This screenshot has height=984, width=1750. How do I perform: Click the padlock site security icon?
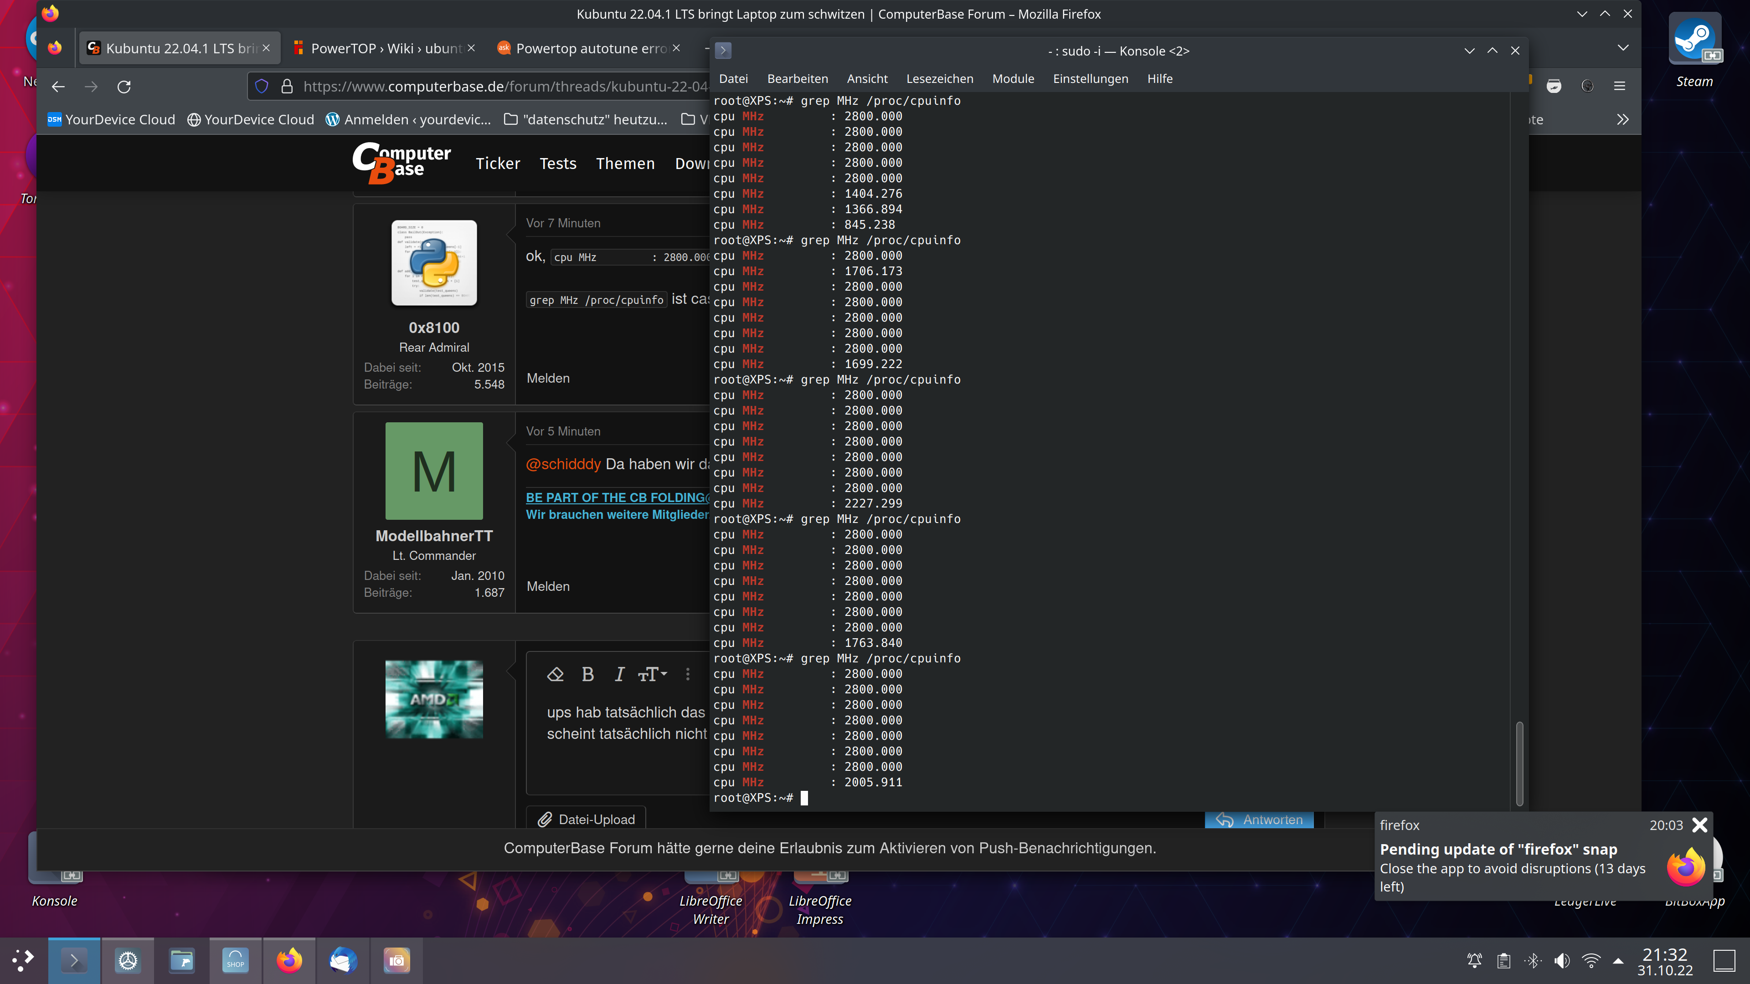tap(287, 86)
